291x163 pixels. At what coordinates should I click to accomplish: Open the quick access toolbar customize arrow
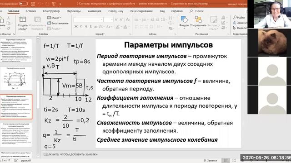(60, 4)
